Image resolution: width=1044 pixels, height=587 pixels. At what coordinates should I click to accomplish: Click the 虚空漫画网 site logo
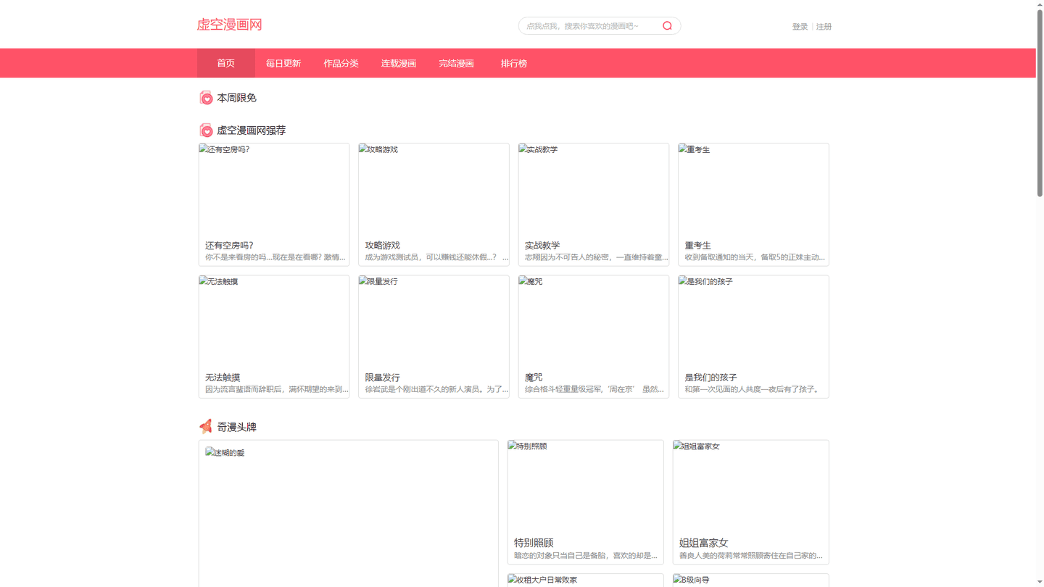pyautogui.click(x=229, y=25)
